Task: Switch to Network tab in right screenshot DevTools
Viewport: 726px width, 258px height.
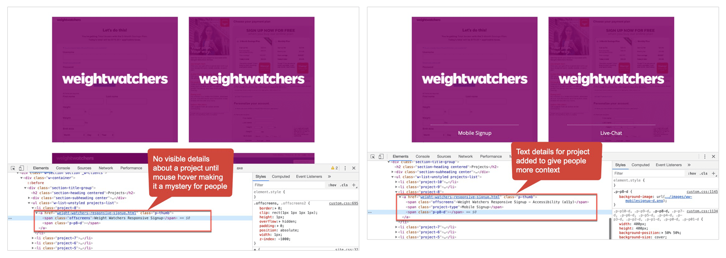Action: click(x=466, y=157)
